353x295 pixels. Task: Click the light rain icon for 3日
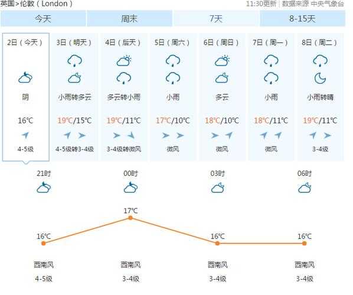(74, 61)
